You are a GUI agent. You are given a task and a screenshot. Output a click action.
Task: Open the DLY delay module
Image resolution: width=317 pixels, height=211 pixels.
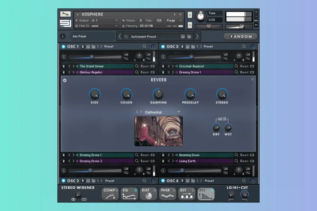tap(186, 194)
